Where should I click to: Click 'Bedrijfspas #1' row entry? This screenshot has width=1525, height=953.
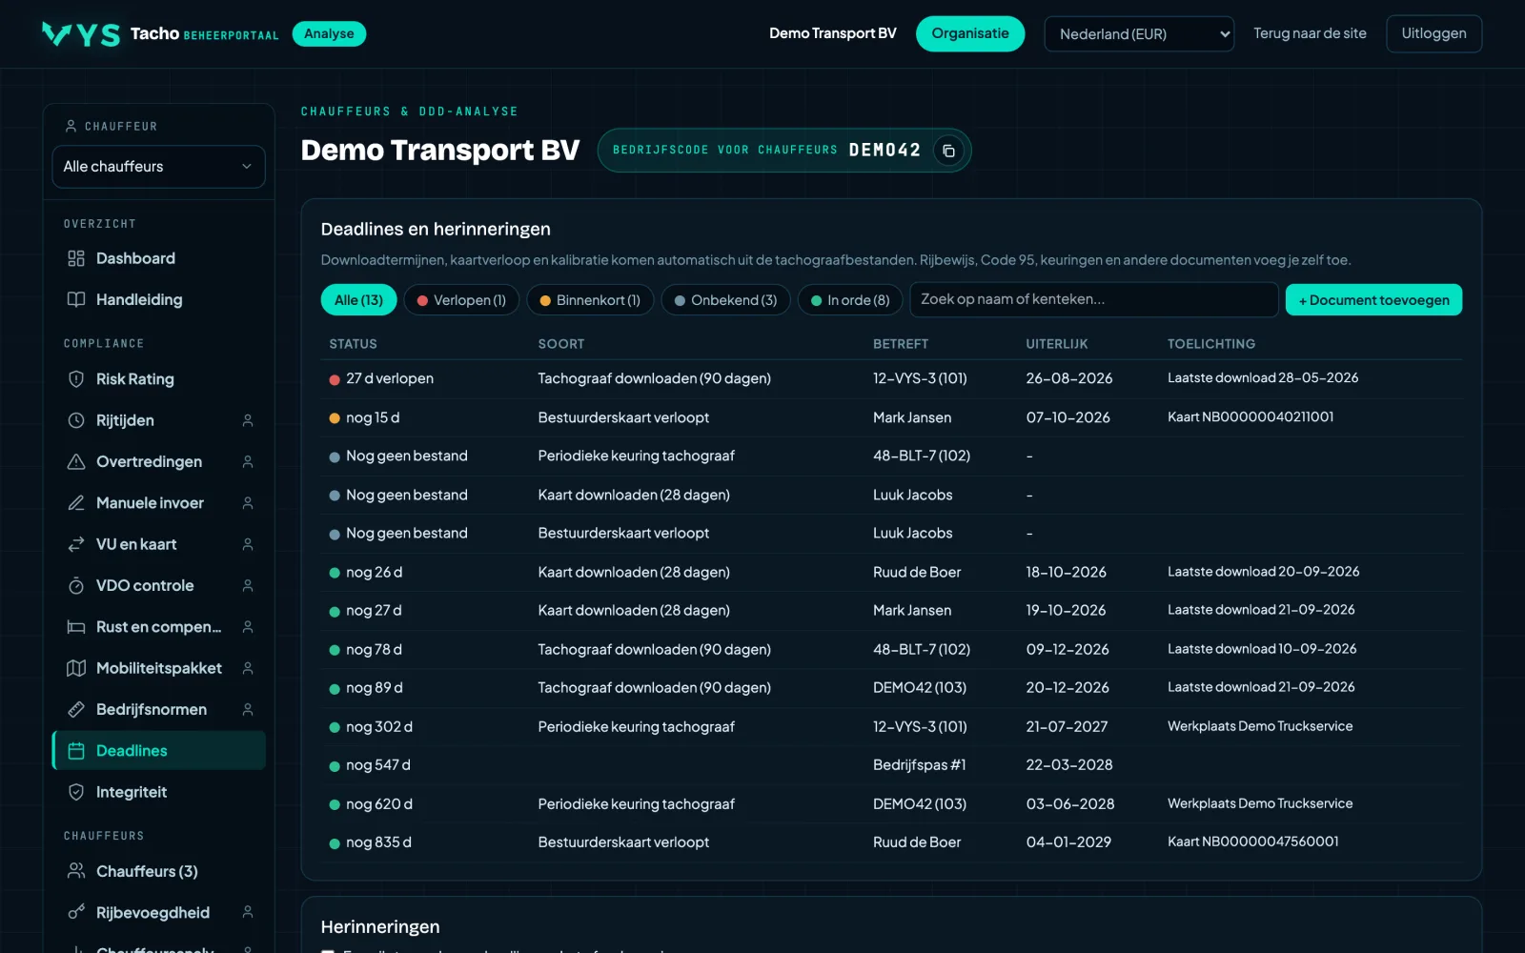920,765
